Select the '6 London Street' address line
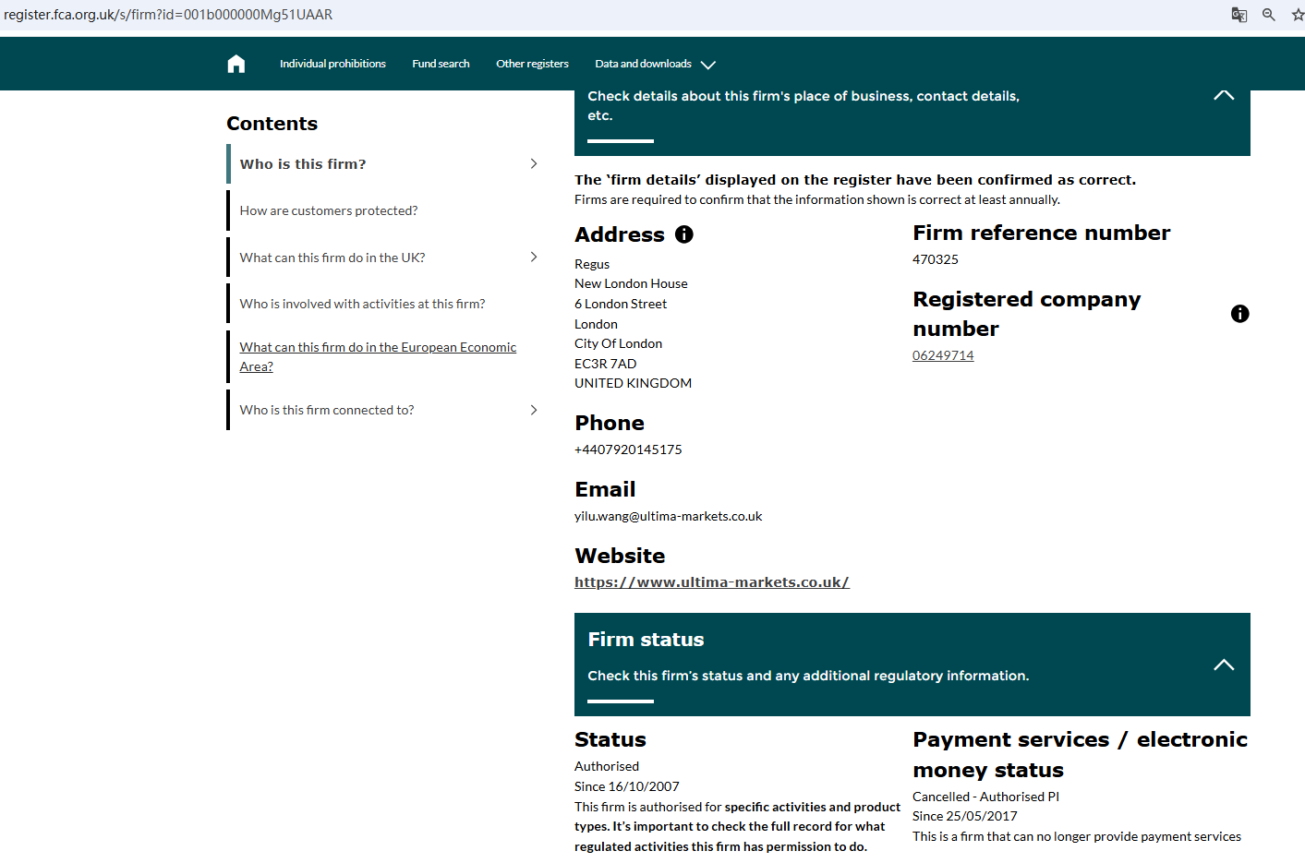The image size is (1305, 863). tap(621, 304)
